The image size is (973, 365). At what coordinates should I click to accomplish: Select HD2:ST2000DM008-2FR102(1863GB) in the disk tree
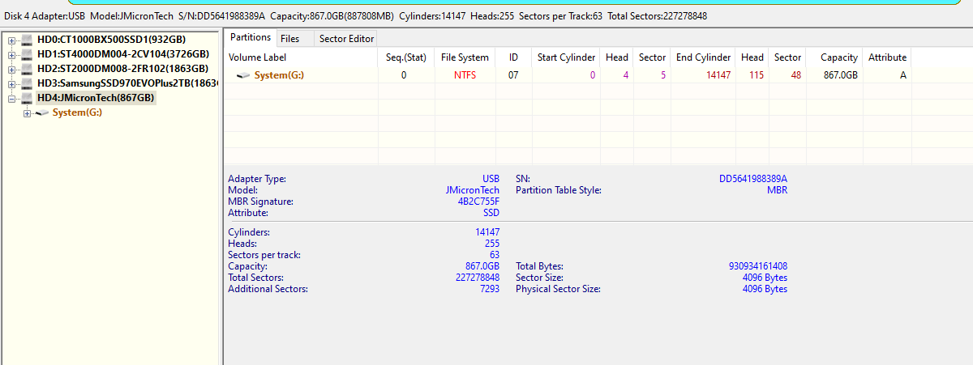point(122,69)
